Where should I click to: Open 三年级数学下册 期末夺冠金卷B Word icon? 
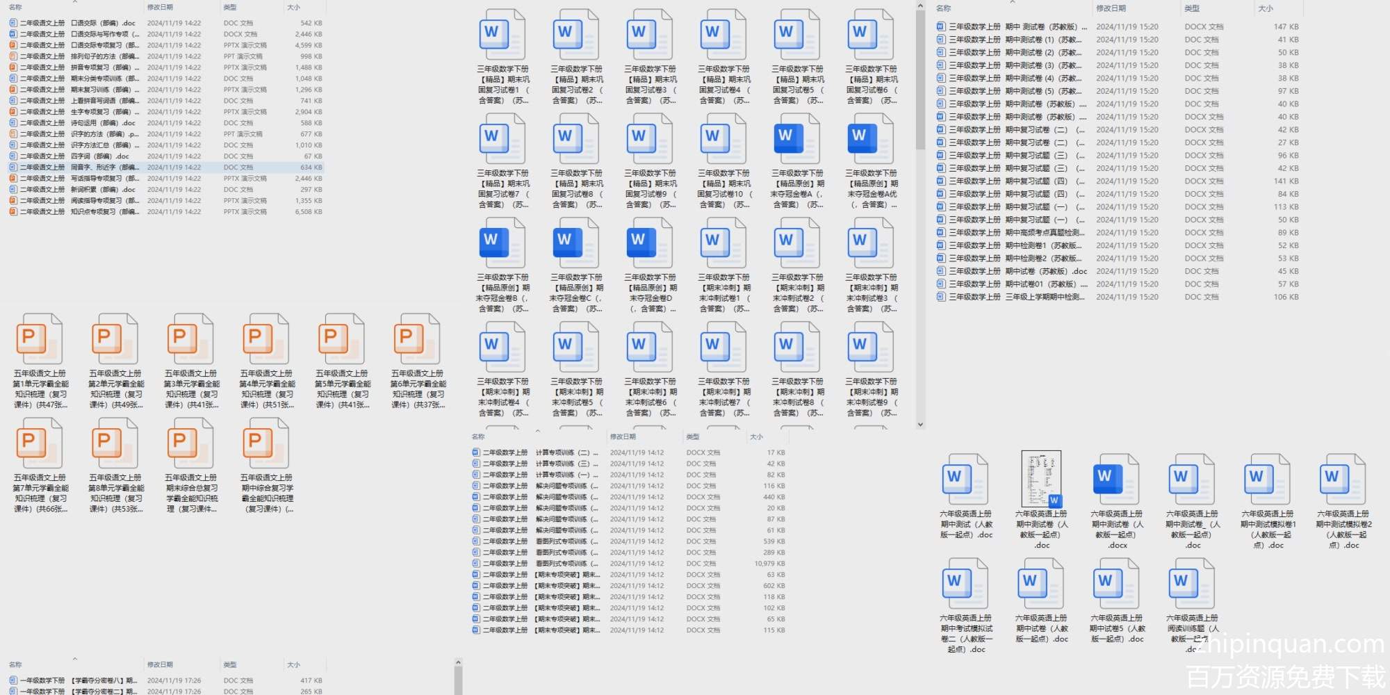coord(502,243)
